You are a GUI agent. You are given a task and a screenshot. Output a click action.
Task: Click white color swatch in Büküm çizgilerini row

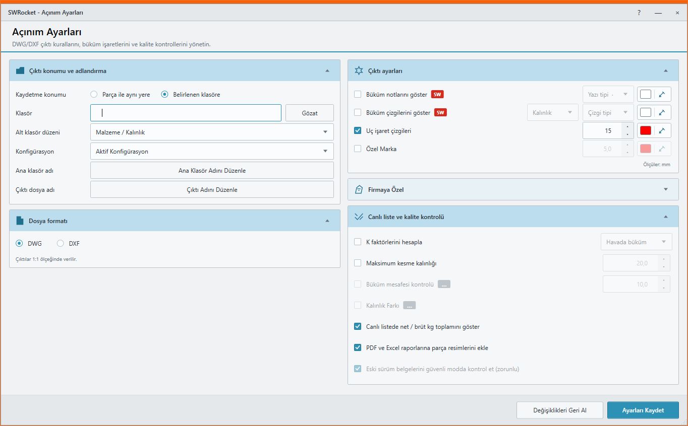coord(646,112)
